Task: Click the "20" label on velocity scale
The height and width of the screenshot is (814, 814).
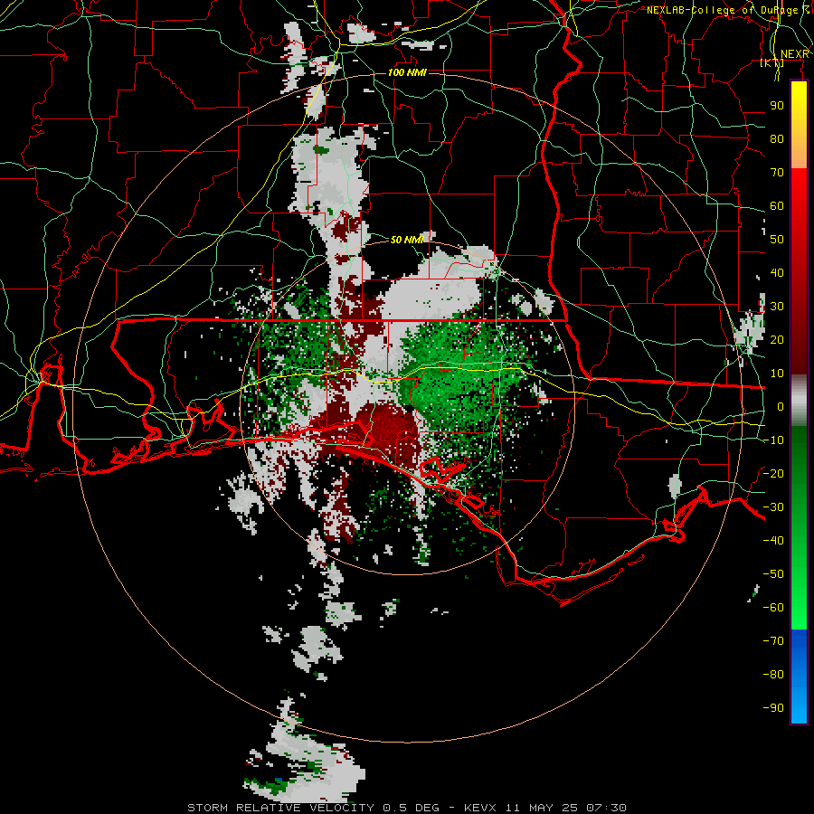Action: [x=777, y=339]
